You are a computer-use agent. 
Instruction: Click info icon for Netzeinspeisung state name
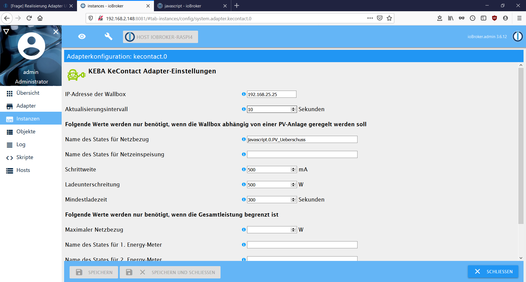(x=244, y=154)
